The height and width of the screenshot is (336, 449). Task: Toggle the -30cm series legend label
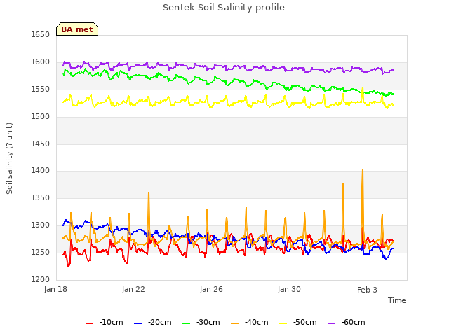point(208,322)
